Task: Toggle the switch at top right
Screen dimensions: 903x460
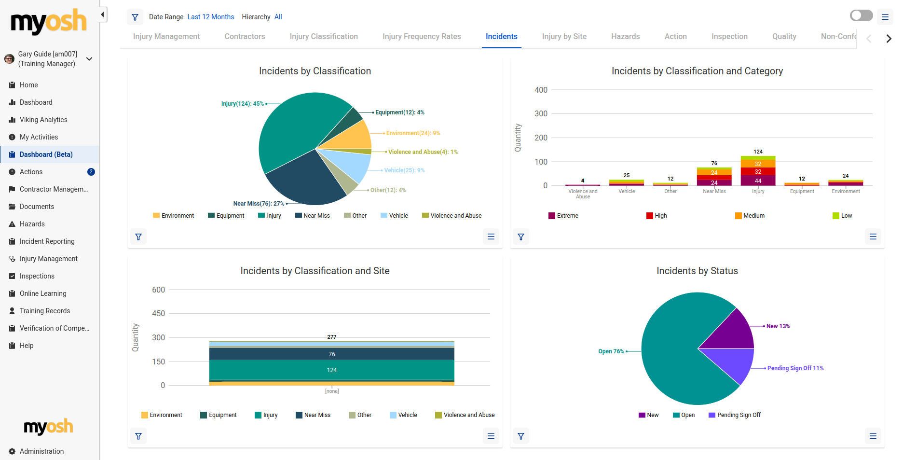Action: 861,15
